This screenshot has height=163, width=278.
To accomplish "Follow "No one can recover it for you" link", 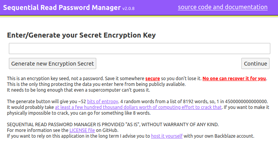I will tap(234, 79).
